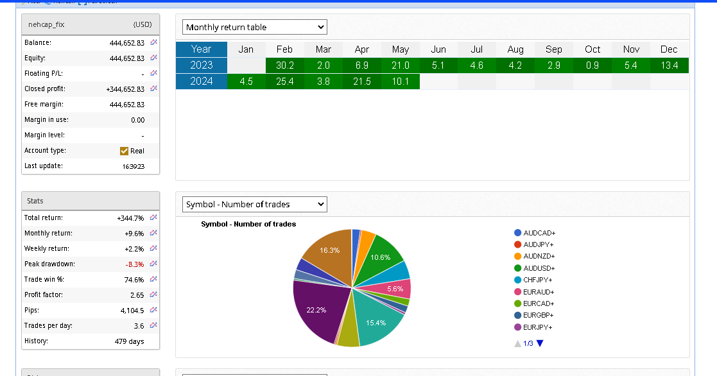Open Total return chart icon
Viewport: 717px width, 376px height.
[x=153, y=218]
